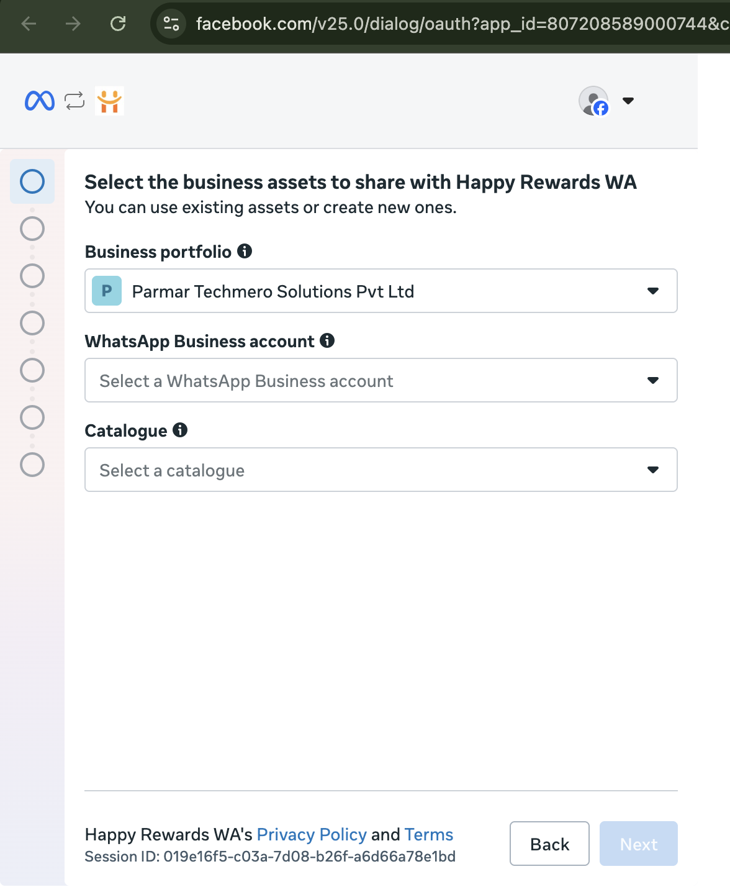The image size is (730, 887).
Task: Select the third step circle in sidebar
Action: click(x=32, y=276)
